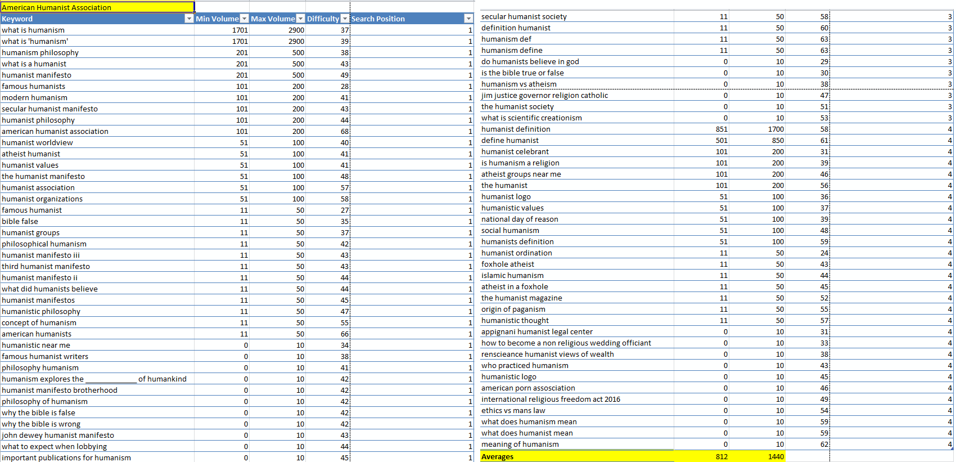Select 'appignani humanist legal center' cell
Image resolution: width=956 pixels, height=462 pixels.
click(x=576, y=331)
